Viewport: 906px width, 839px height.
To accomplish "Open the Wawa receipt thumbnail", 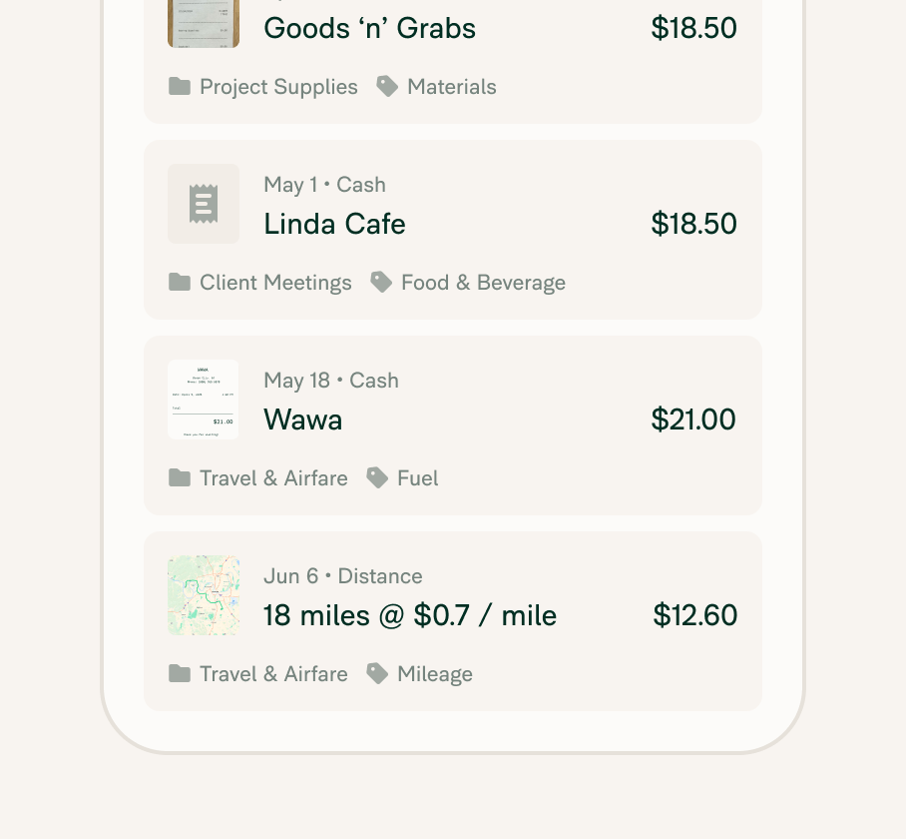I will pos(204,400).
